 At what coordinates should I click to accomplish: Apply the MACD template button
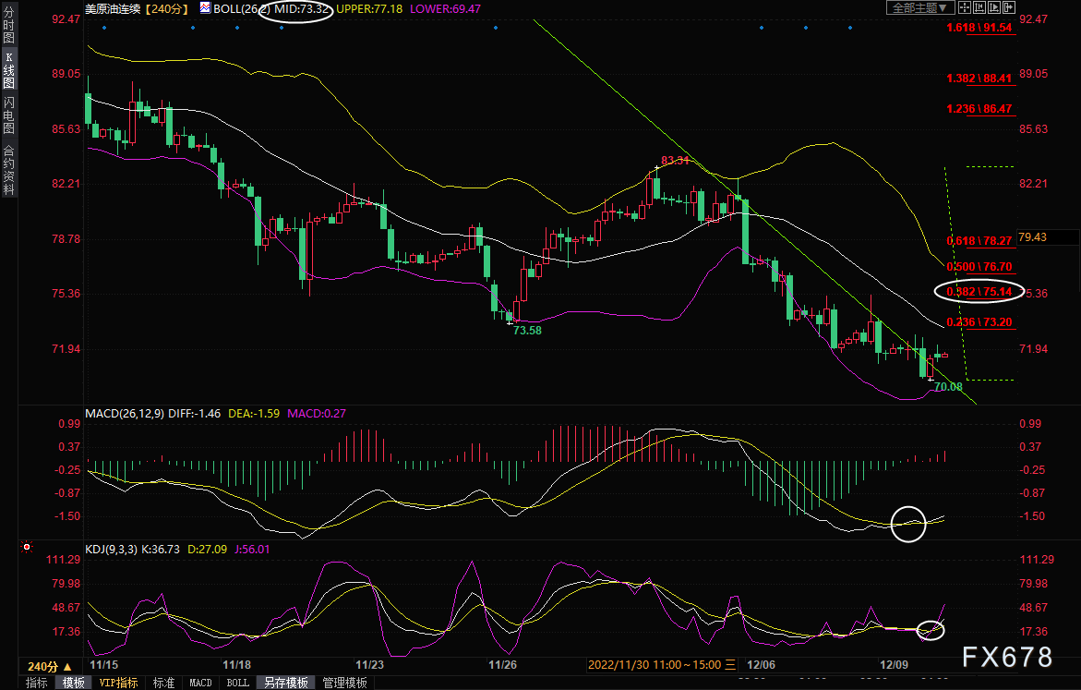tap(200, 683)
